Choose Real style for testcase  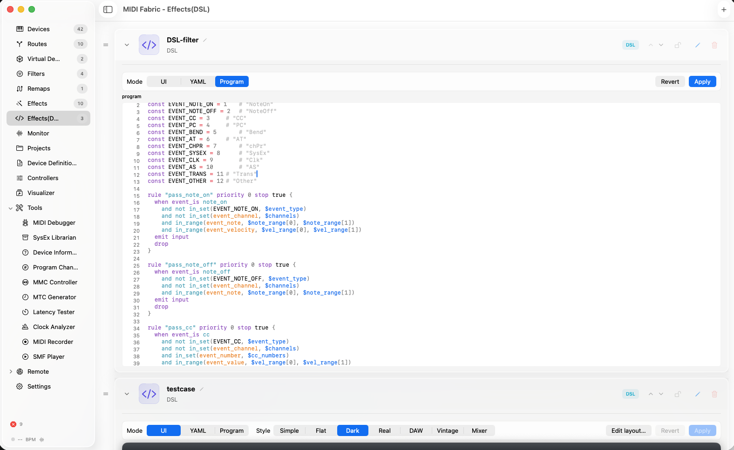point(385,430)
